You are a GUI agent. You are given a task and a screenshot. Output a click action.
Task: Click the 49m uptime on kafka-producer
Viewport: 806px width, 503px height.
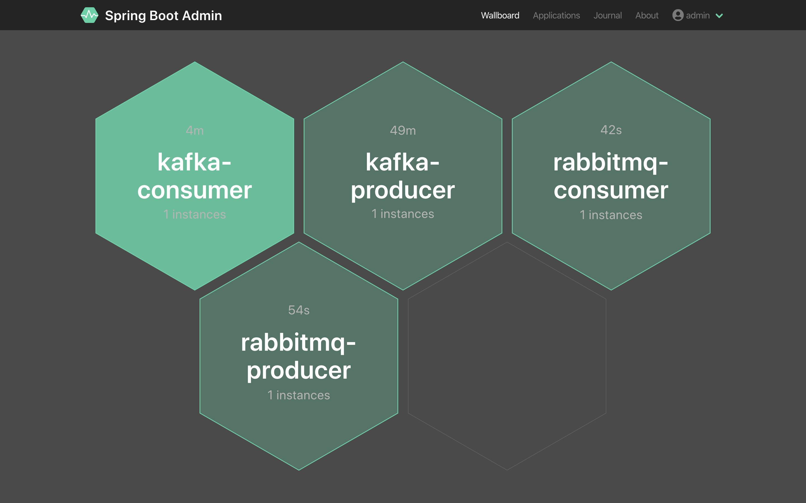click(x=403, y=131)
